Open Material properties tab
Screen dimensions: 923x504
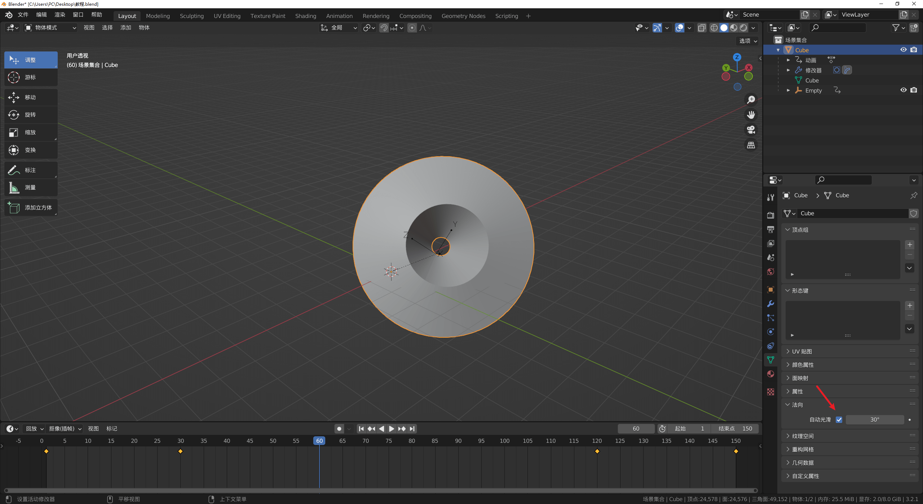point(770,374)
